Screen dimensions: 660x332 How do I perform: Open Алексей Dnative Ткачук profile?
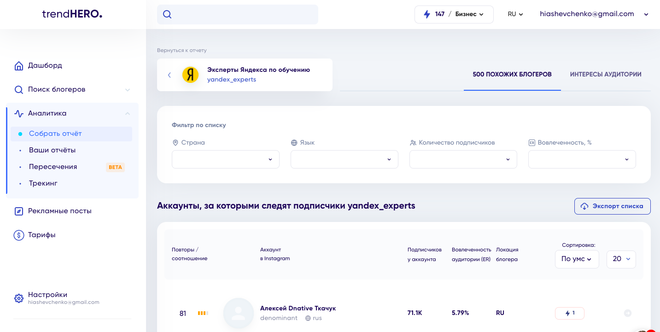point(298,308)
